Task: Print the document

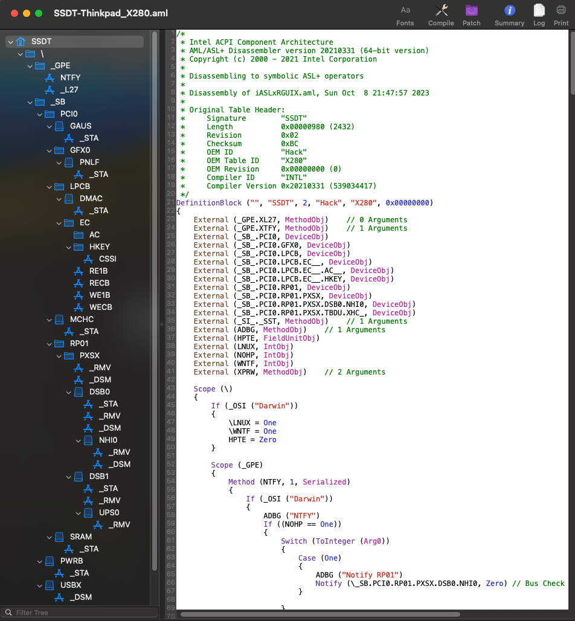Action: [561, 15]
